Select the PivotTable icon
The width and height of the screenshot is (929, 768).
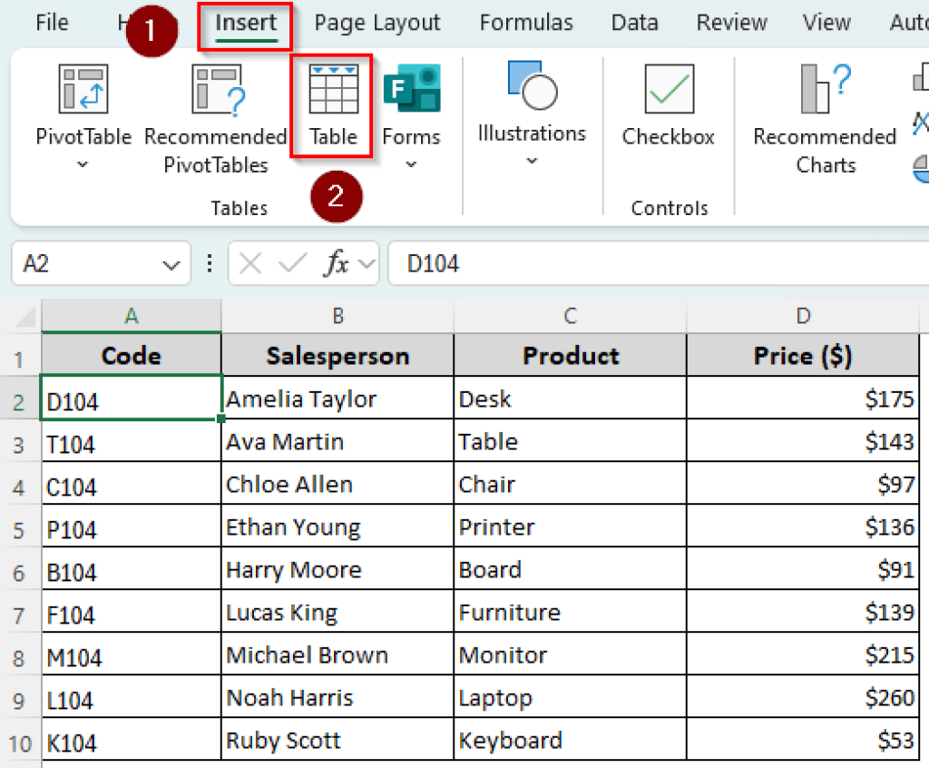(x=83, y=88)
